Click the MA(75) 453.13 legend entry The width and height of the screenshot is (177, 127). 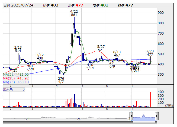click(16, 82)
